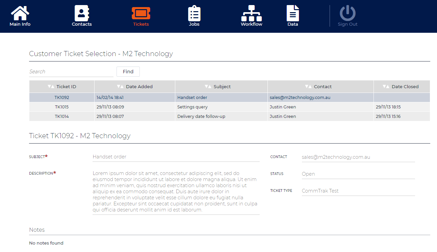Click Ticket Type field CommTrak Test
437x252 pixels.
point(358,191)
